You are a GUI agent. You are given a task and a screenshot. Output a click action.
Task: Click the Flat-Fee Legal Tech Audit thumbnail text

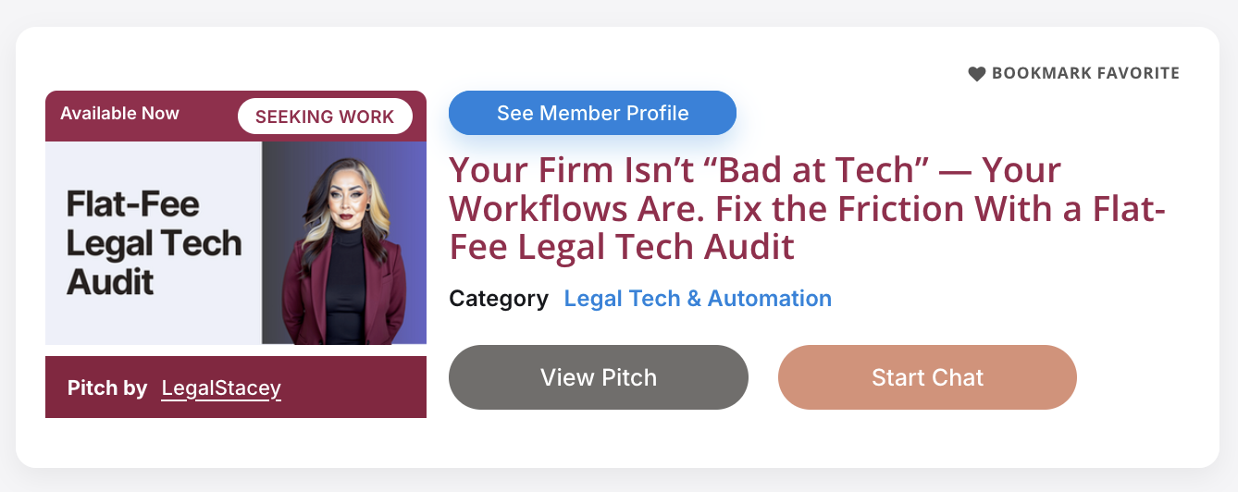[154, 242]
